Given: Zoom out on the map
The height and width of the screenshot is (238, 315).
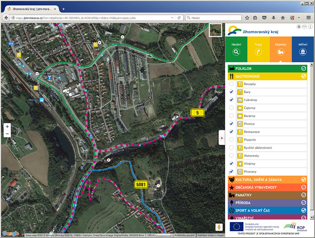Looking at the screenshot, I should coord(7,134).
